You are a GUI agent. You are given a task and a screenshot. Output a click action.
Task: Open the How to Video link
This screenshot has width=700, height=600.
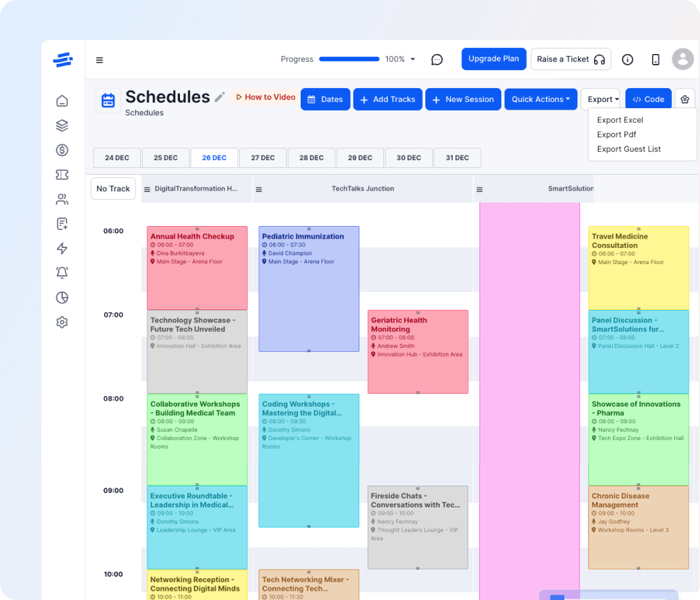265,97
